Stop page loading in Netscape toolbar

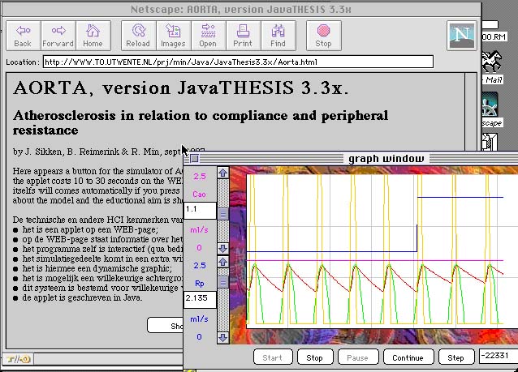323,36
